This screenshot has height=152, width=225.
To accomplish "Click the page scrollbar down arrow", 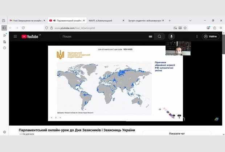I will click(224, 134).
